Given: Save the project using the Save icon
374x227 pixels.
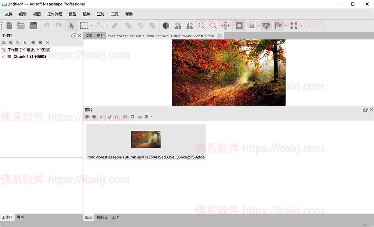Looking at the screenshot, I should (x=33, y=26).
